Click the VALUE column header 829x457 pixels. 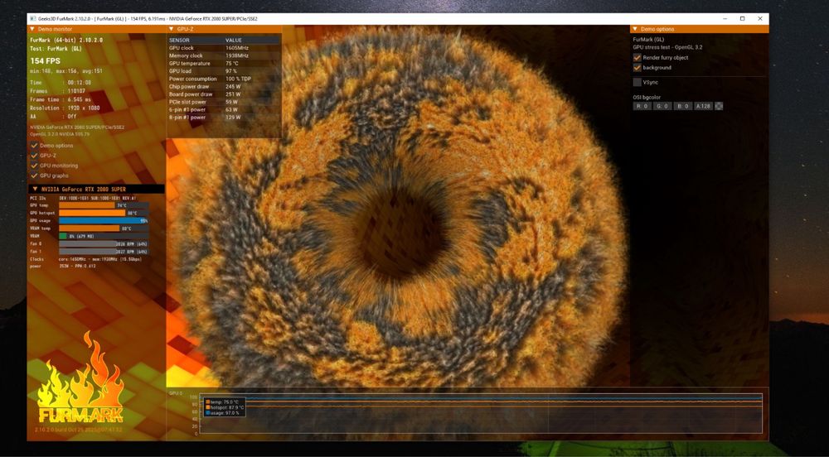[233, 40]
